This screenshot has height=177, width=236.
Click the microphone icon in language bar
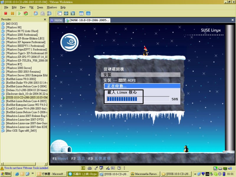(x=96, y=168)
